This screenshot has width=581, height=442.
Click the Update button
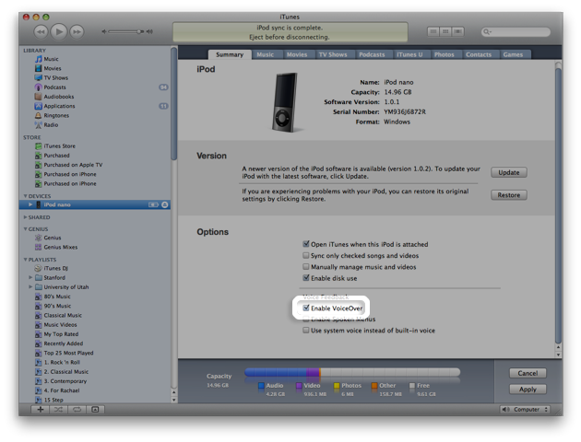tap(509, 172)
